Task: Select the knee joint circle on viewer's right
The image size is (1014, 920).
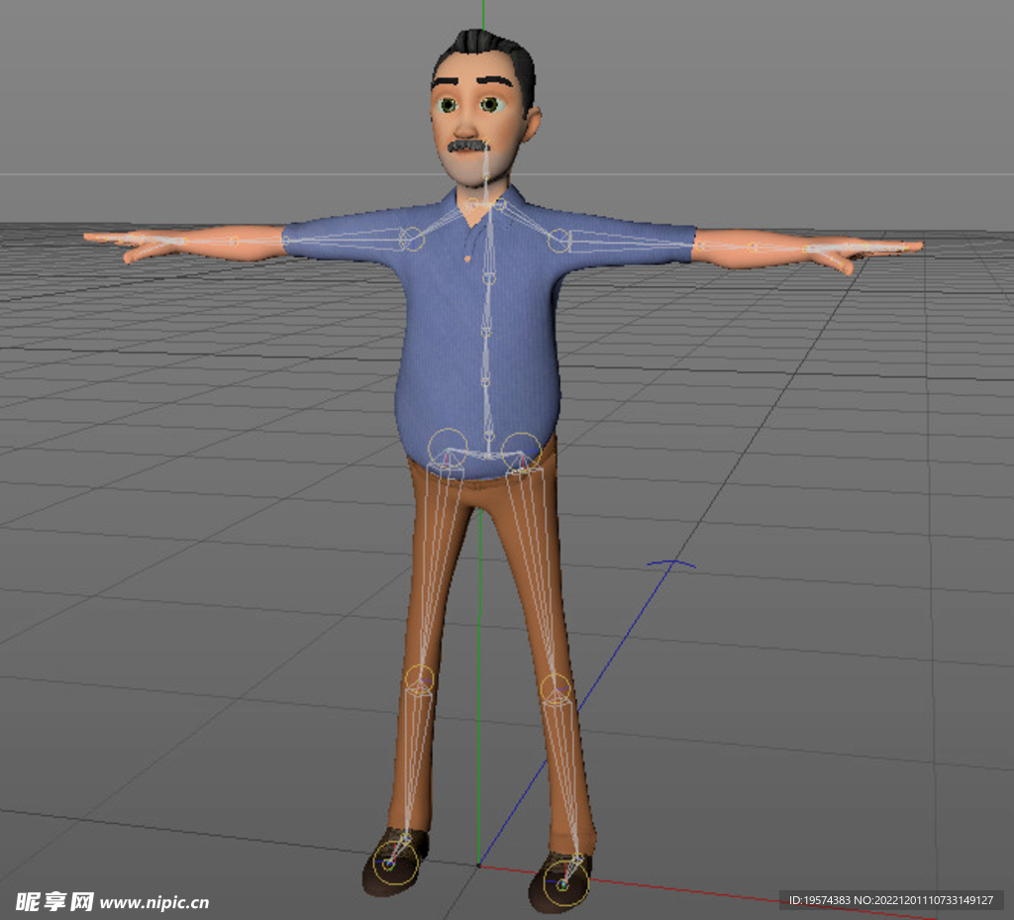Action: (x=557, y=688)
